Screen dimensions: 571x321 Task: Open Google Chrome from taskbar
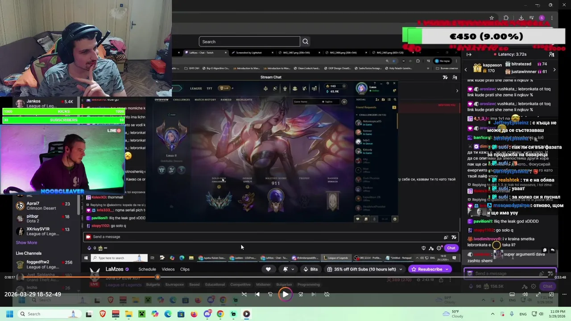tap(220, 314)
